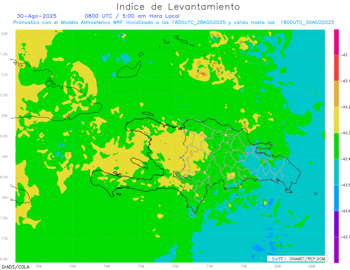Select the 1800UTC_28AGO2025 initialization time
The image size is (350, 270).
(199, 22)
